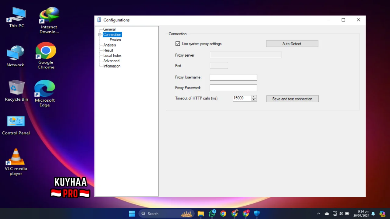This screenshot has width=390, height=219.
Task: Maximize the Configurations window
Action: coord(343,20)
